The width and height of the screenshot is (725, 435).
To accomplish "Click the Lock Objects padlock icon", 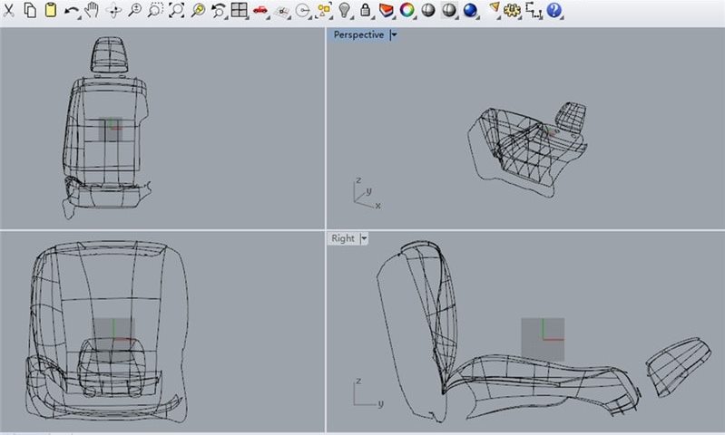I will coord(366,10).
